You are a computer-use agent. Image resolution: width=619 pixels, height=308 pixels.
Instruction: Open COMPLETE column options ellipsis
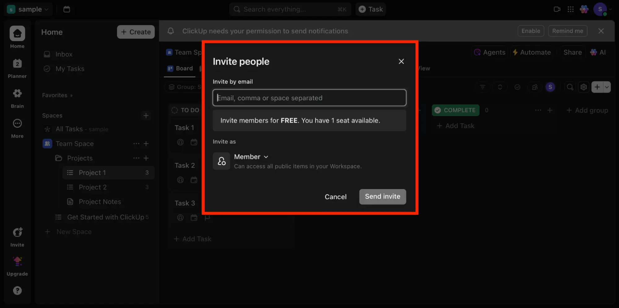538,110
